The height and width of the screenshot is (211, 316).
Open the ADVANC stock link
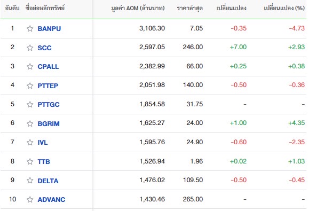pos(51,199)
